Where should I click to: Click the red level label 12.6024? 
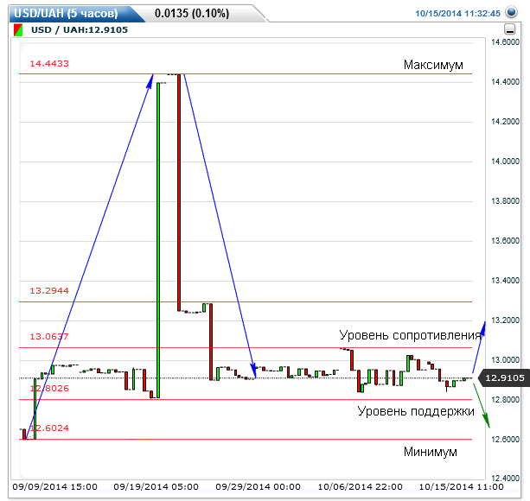(49, 428)
